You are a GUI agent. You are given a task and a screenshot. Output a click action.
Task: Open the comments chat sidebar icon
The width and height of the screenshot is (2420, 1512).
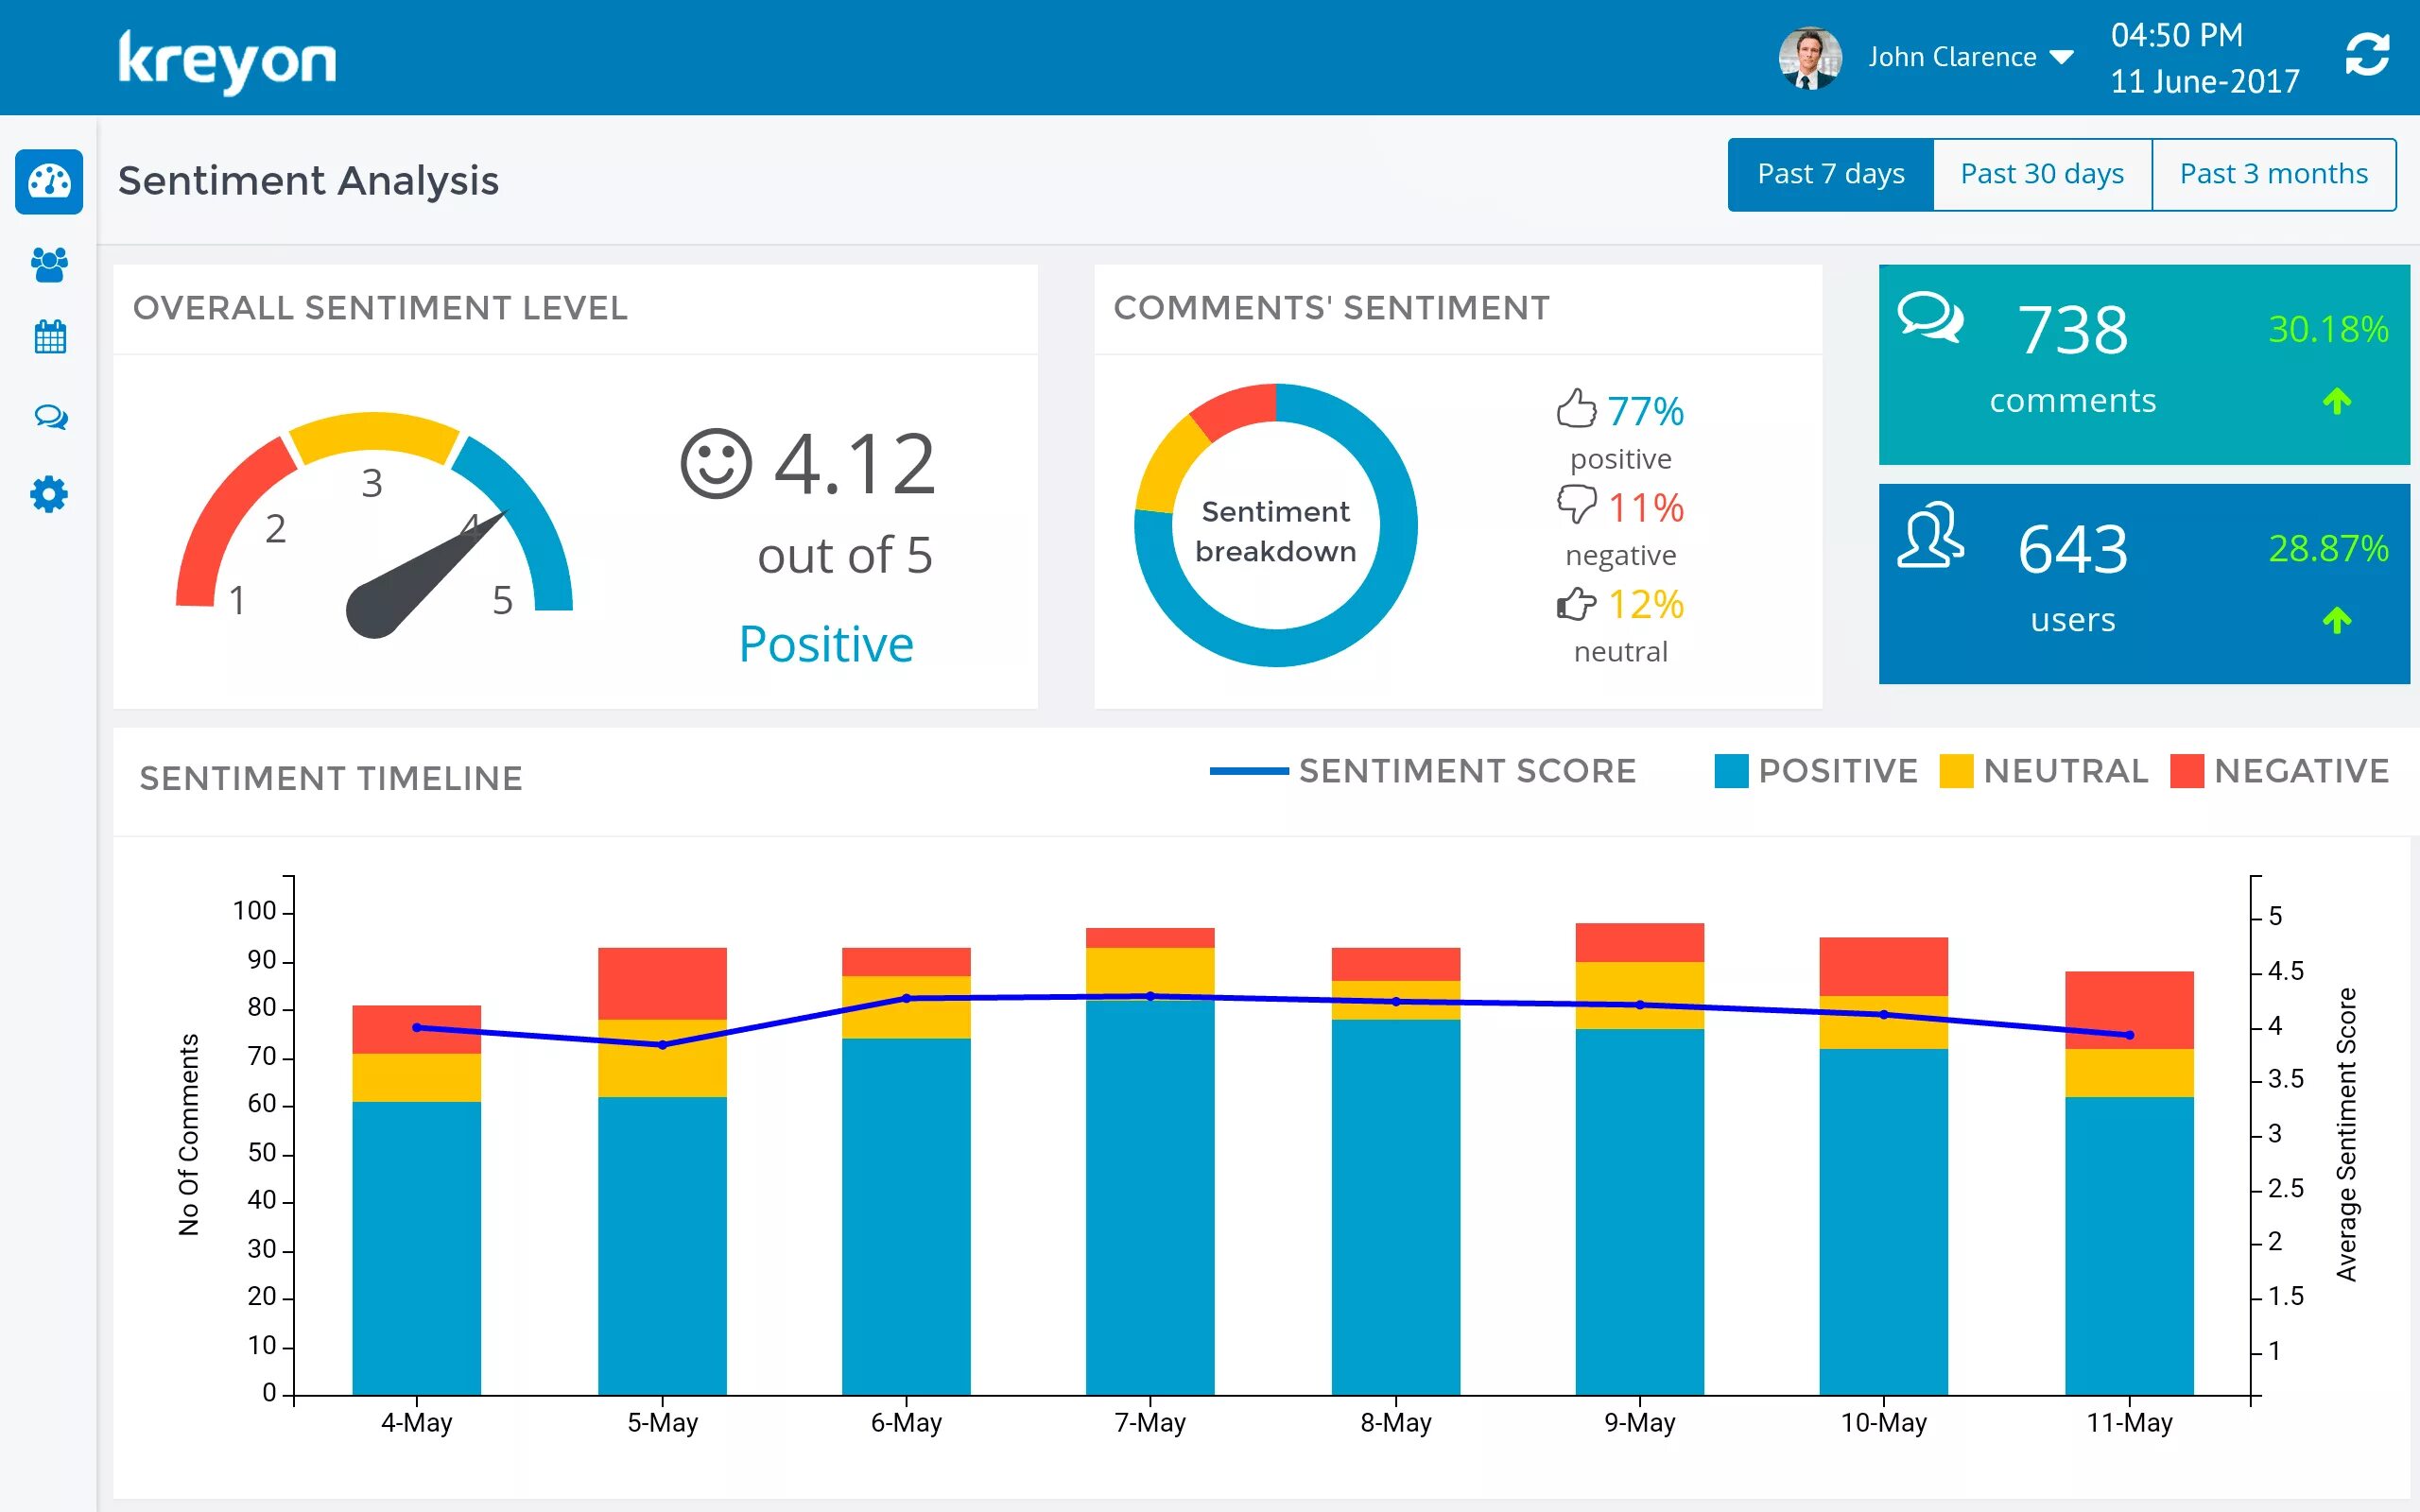tap(50, 416)
